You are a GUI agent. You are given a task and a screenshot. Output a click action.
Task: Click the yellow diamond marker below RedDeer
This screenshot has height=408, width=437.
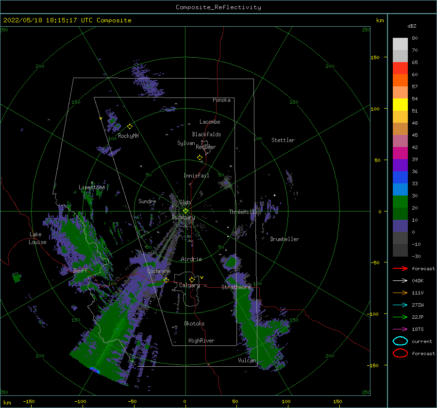click(200, 158)
